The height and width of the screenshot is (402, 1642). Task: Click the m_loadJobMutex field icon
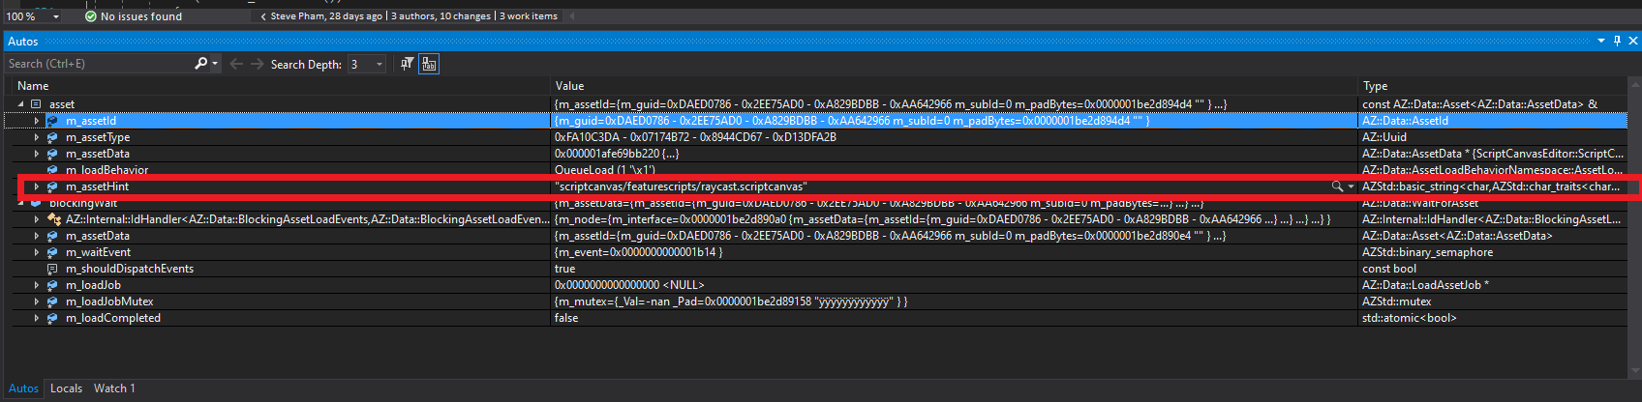point(52,301)
